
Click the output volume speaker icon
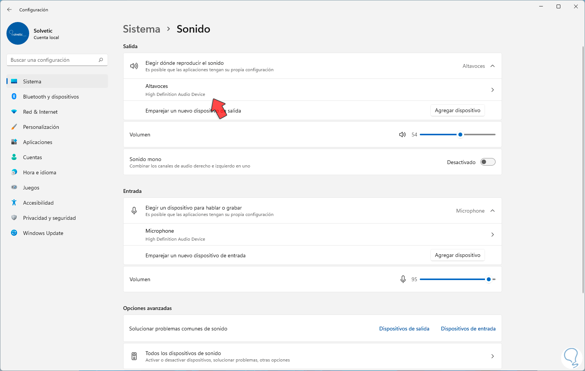[x=402, y=135]
